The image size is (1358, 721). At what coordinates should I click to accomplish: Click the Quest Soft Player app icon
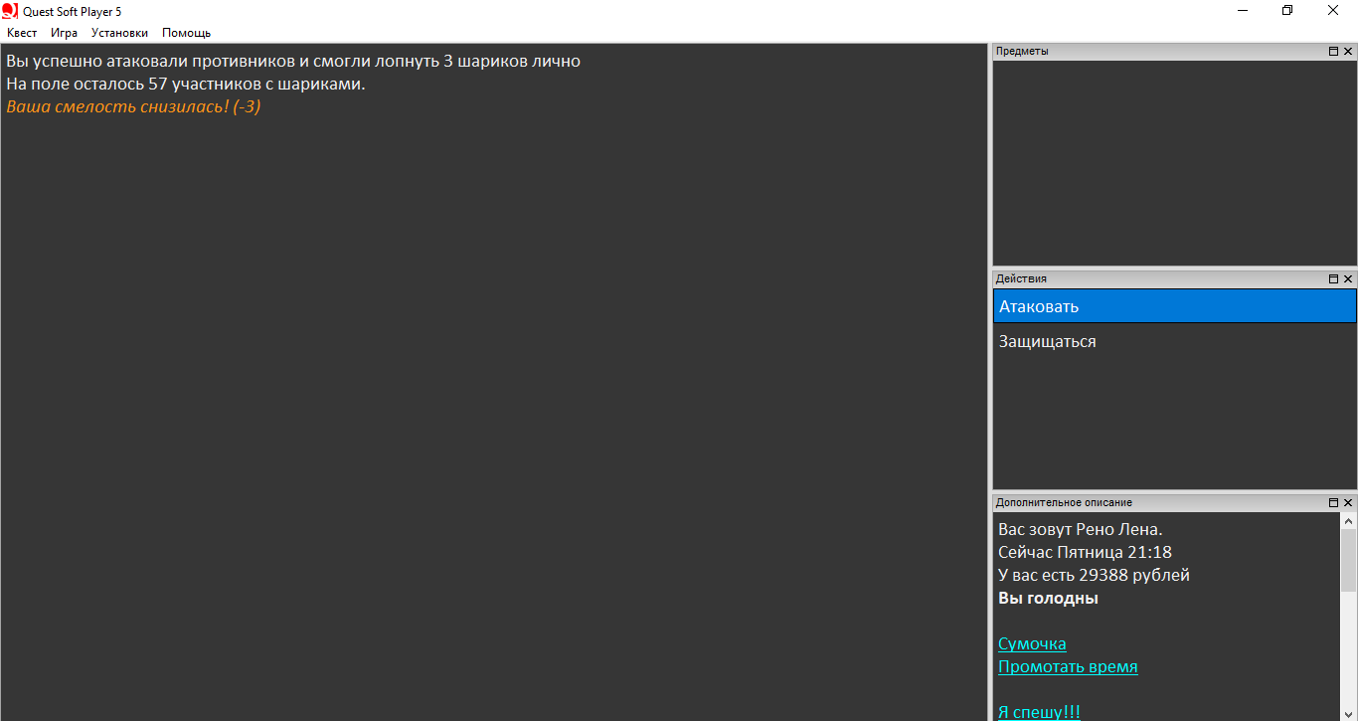(x=10, y=11)
